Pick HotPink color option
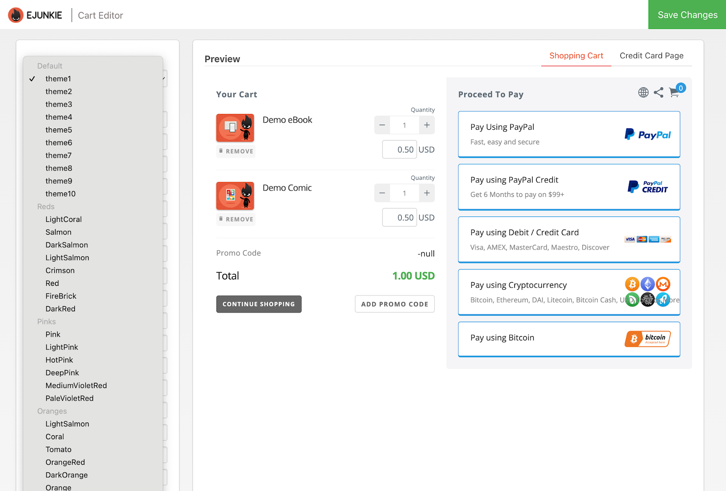 click(x=93, y=360)
